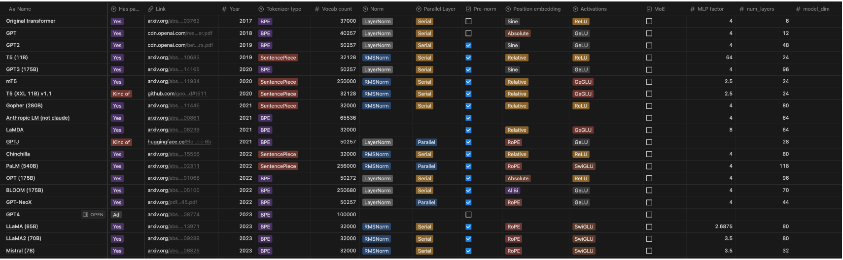Select the Anthropic LM (not claude) name
This screenshot has width=843, height=260.
point(38,118)
